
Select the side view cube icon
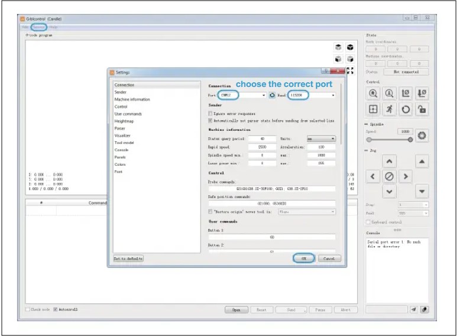click(350, 59)
